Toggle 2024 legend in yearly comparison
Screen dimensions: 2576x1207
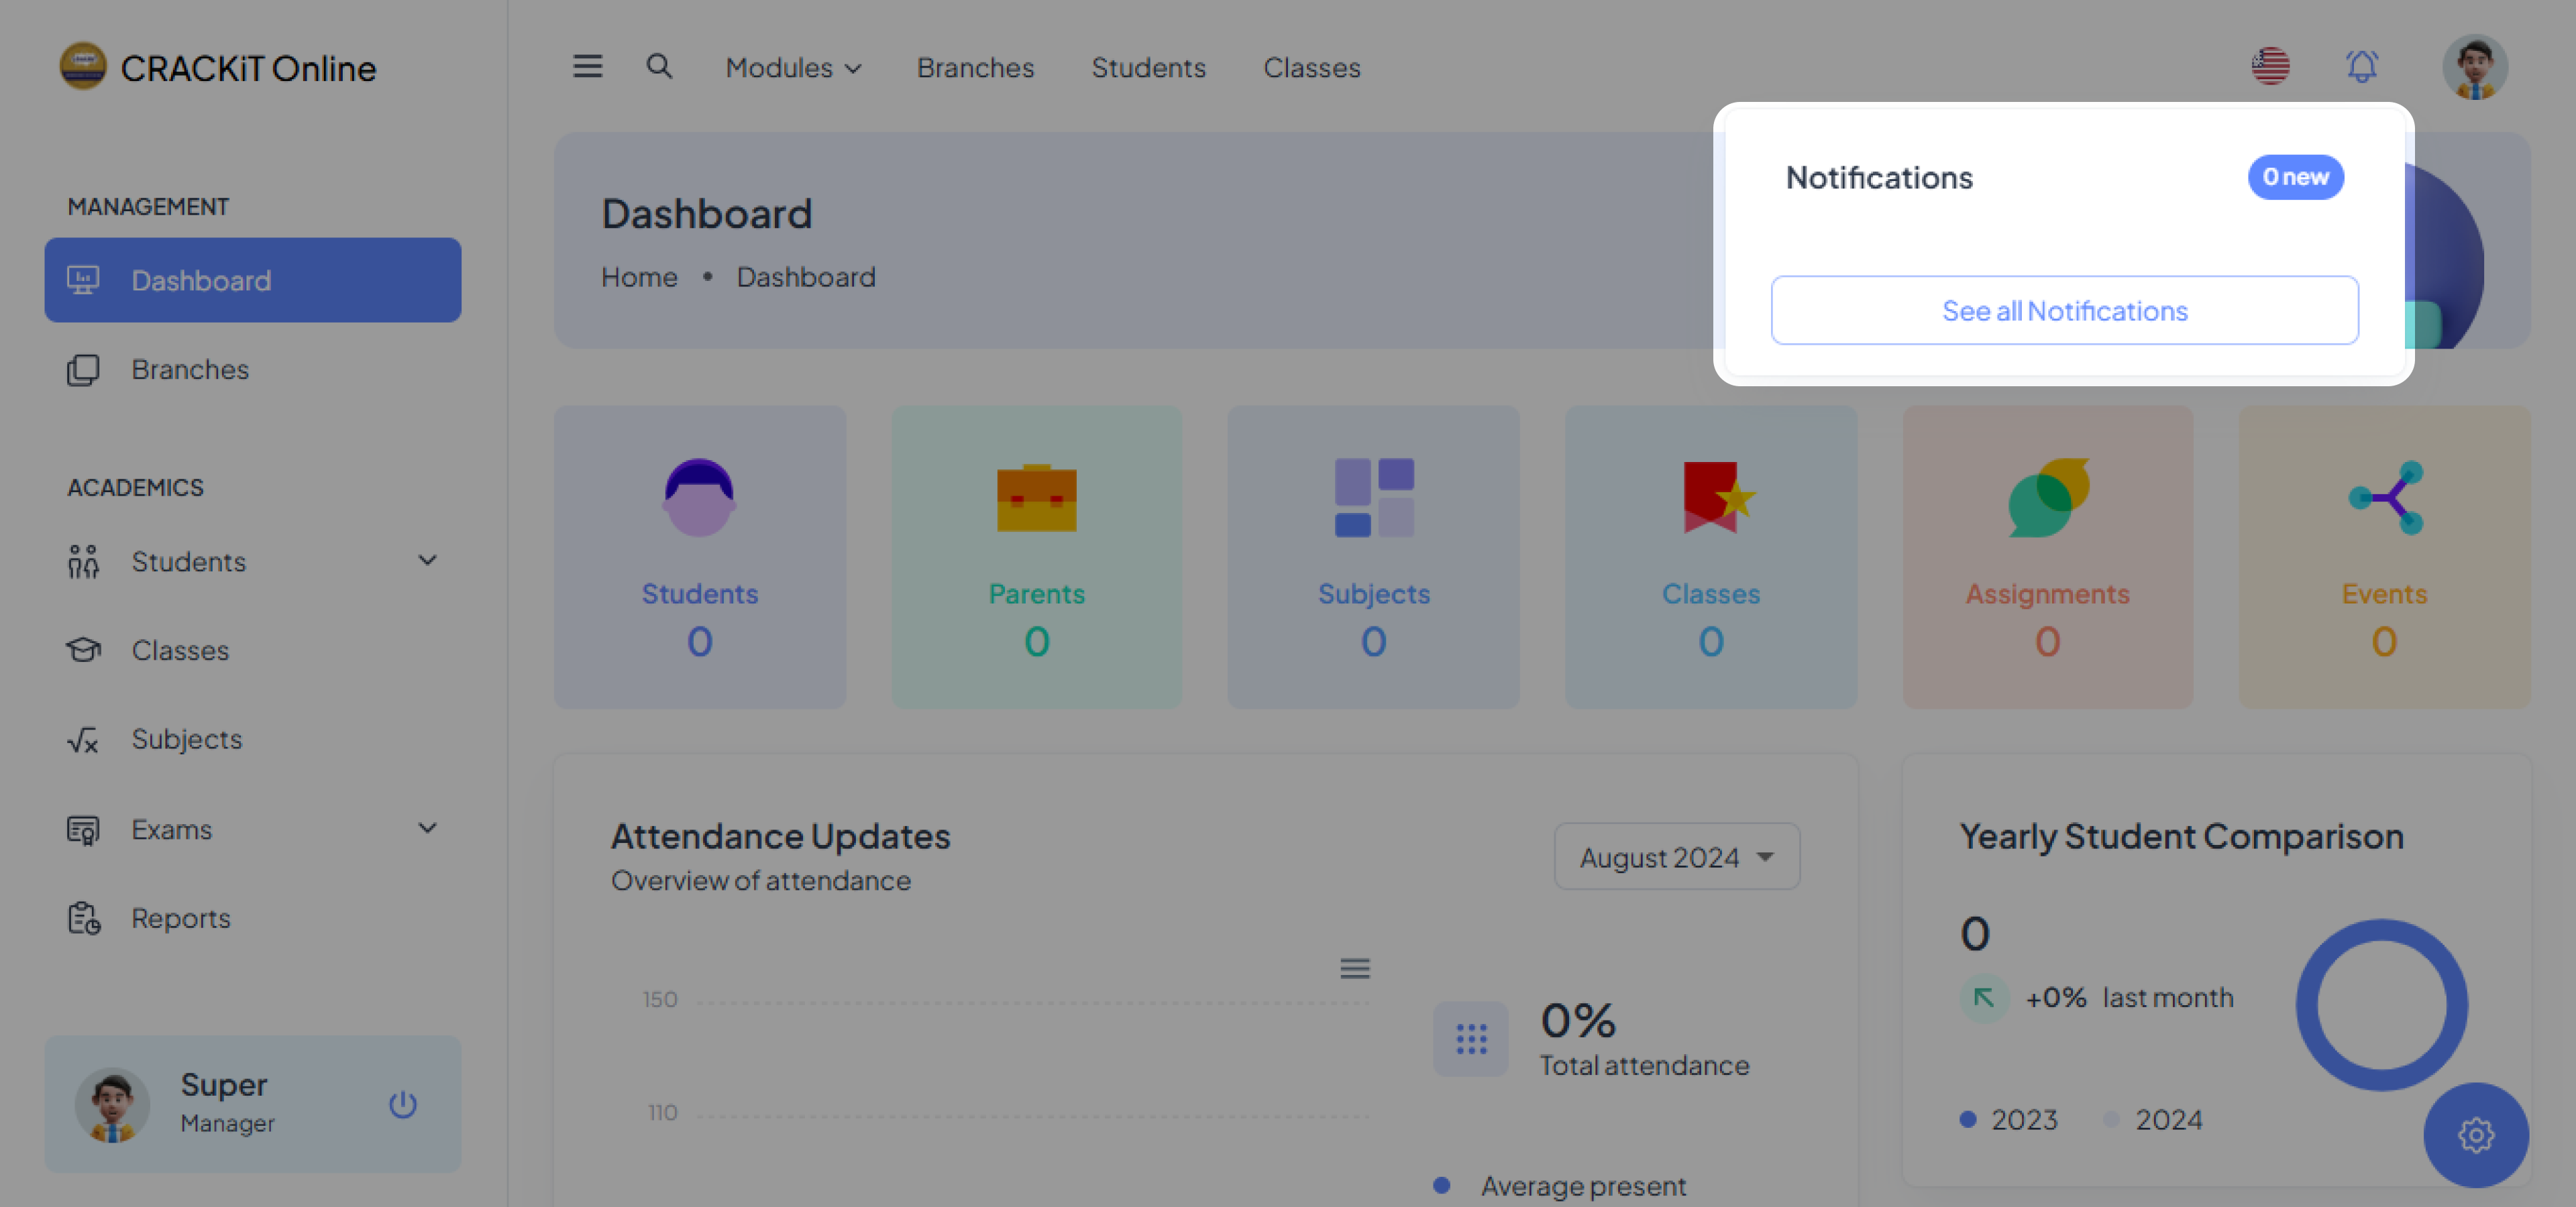2154,1119
